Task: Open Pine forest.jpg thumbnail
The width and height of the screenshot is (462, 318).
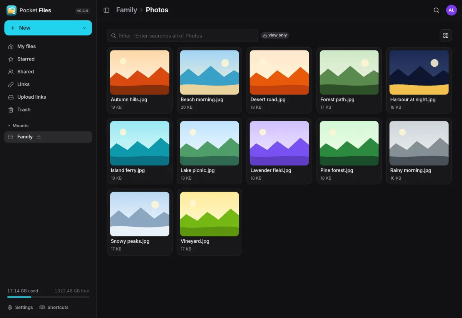Action: [x=349, y=143]
